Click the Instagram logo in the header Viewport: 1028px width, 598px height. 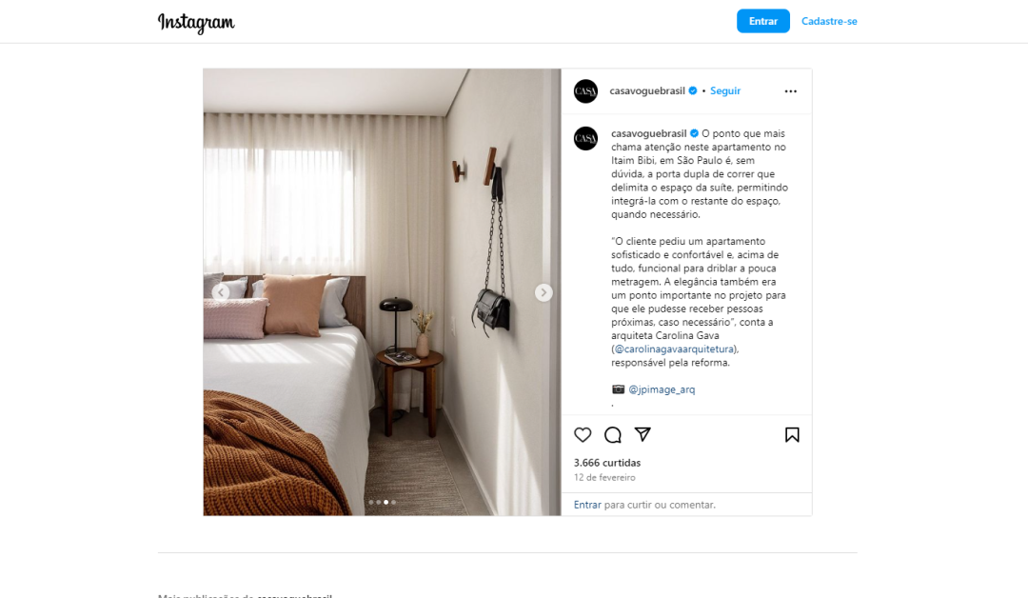[x=196, y=22]
